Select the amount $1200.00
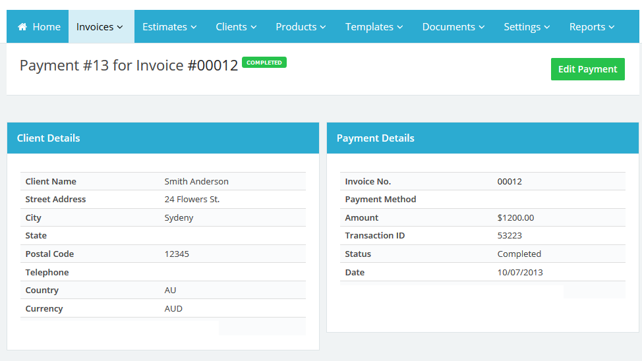Screen dimensions: 642x361 click(515, 218)
